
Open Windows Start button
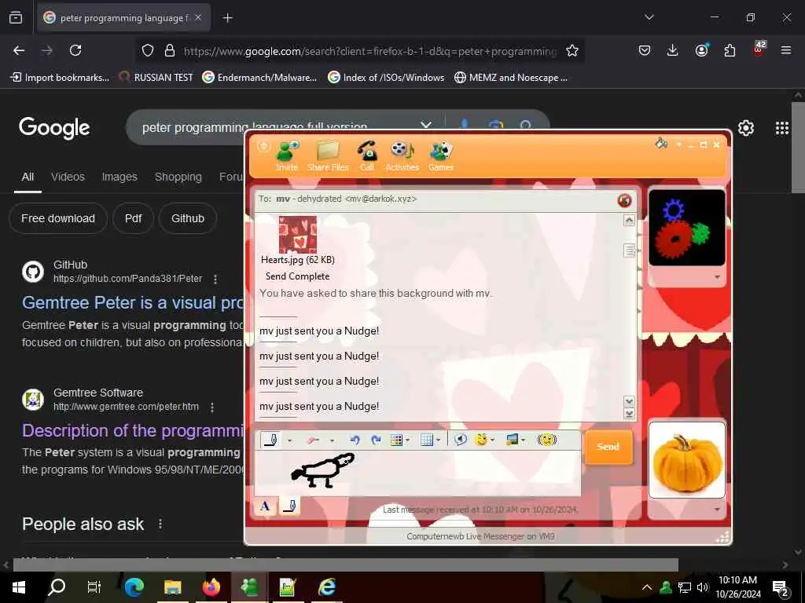pos(19,587)
